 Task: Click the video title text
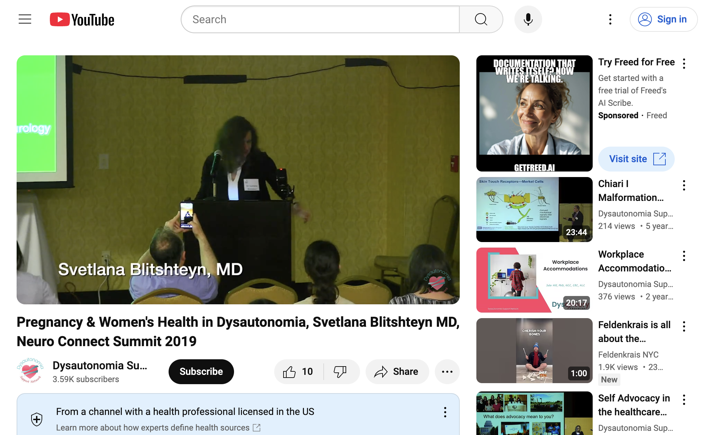tap(238, 332)
